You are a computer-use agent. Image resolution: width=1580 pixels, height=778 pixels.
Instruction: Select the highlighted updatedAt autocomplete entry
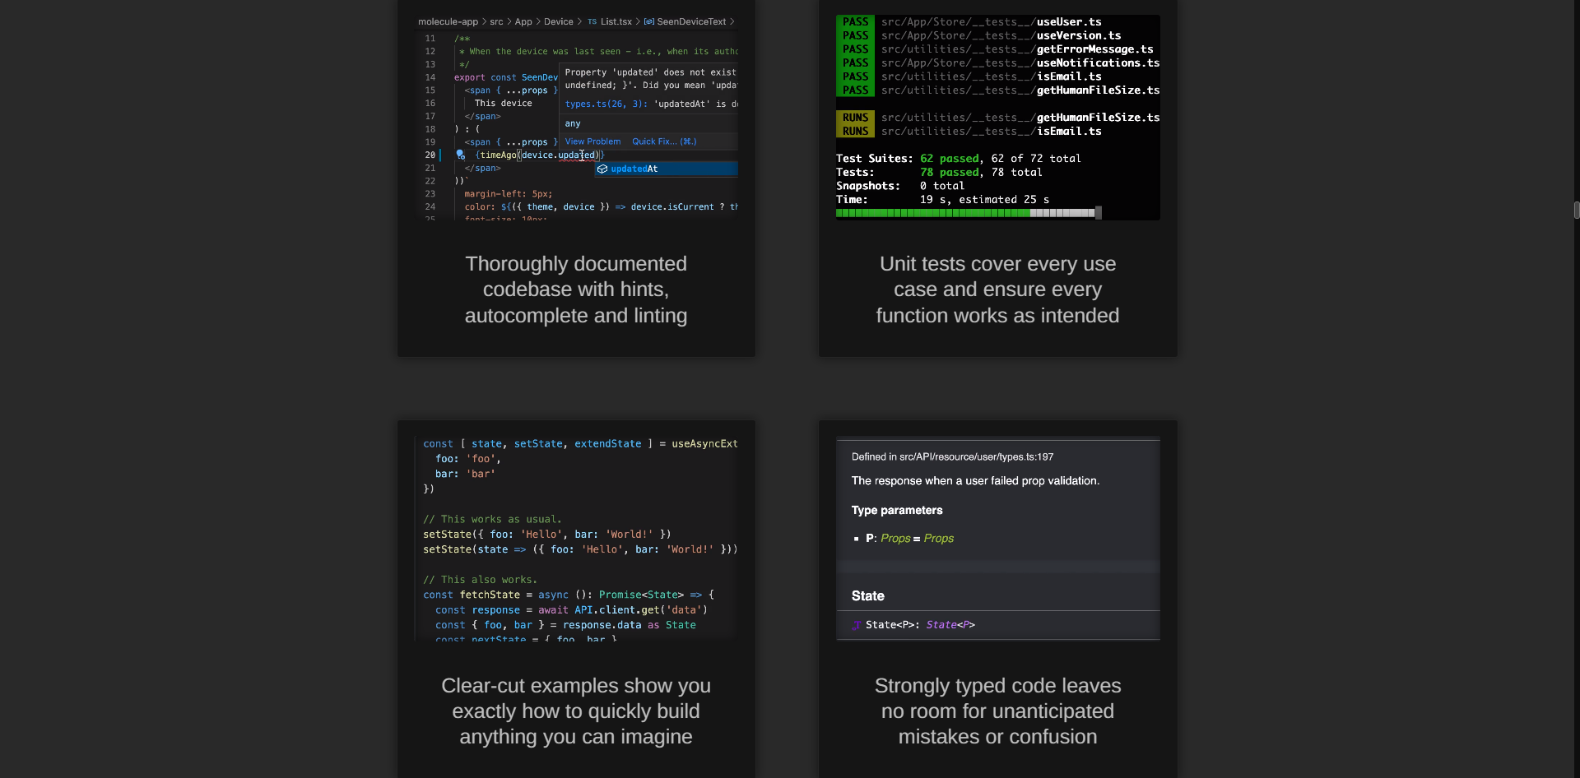coord(634,169)
